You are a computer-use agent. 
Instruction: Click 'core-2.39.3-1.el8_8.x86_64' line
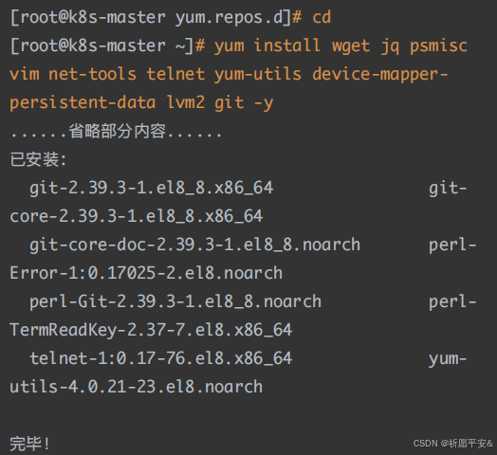point(137,216)
